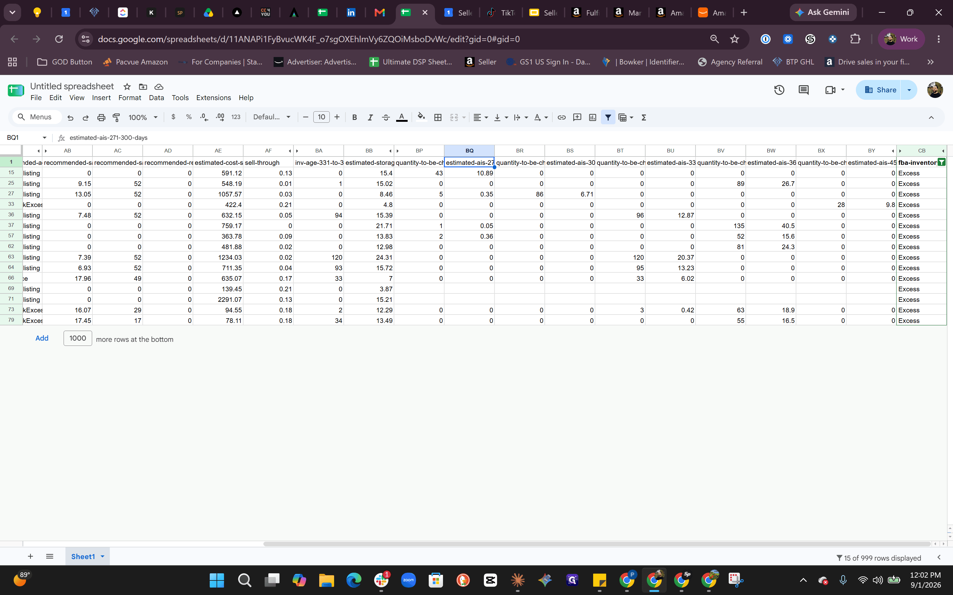
Task: Open the text color picker
Action: pos(402,117)
